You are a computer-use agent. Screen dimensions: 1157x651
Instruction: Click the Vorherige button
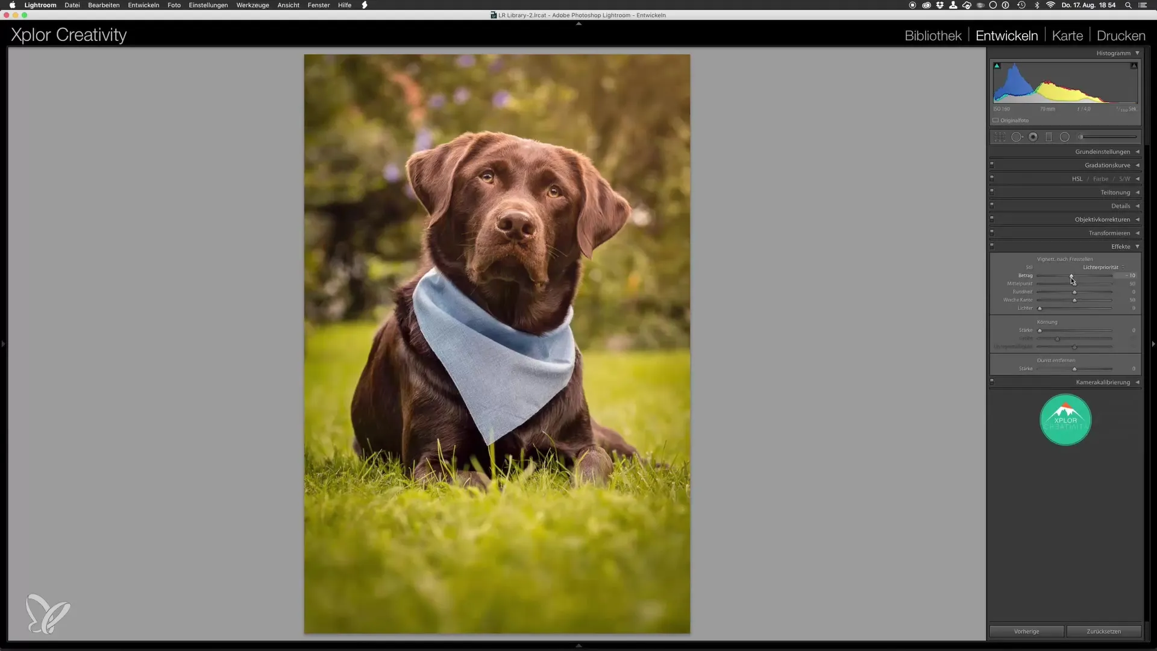(1026, 631)
